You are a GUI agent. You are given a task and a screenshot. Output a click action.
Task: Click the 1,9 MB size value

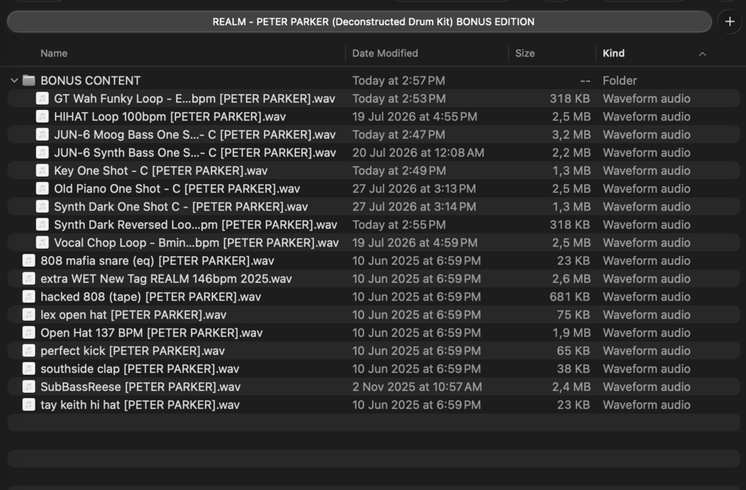[x=571, y=333]
